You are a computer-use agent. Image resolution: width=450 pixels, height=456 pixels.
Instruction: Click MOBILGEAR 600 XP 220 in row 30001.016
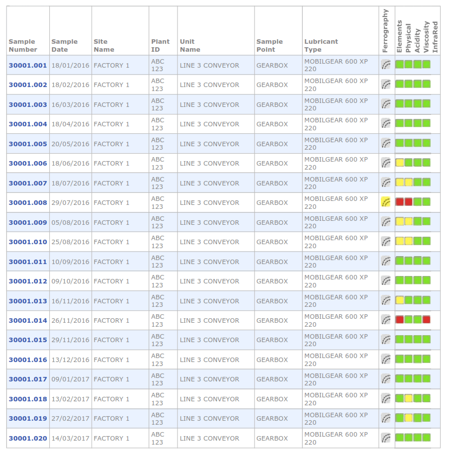[x=336, y=360]
